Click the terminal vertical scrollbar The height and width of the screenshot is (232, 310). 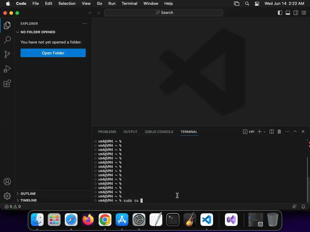[308, 179]
